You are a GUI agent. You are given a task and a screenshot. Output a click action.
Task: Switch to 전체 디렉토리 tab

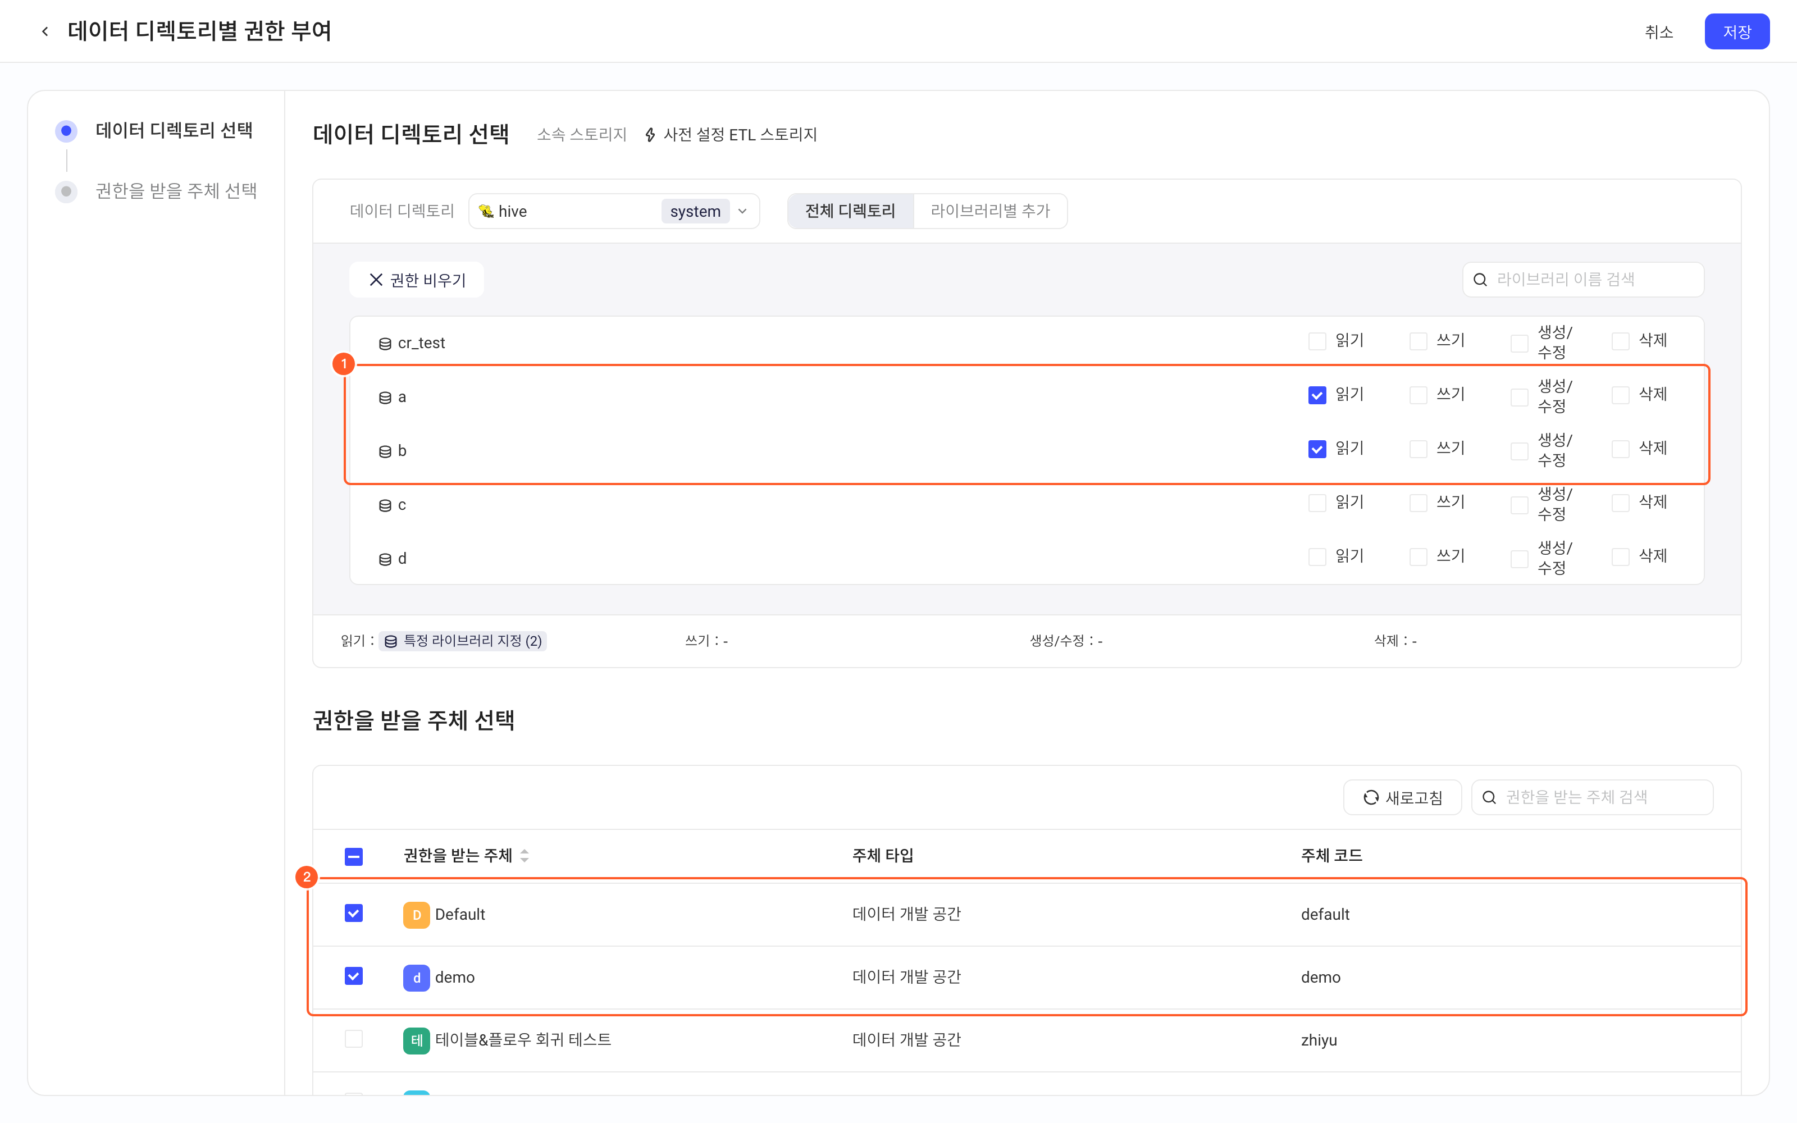pos(850,211)
